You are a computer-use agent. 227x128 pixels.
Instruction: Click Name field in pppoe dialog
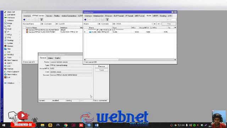click(x=71, y=62)
